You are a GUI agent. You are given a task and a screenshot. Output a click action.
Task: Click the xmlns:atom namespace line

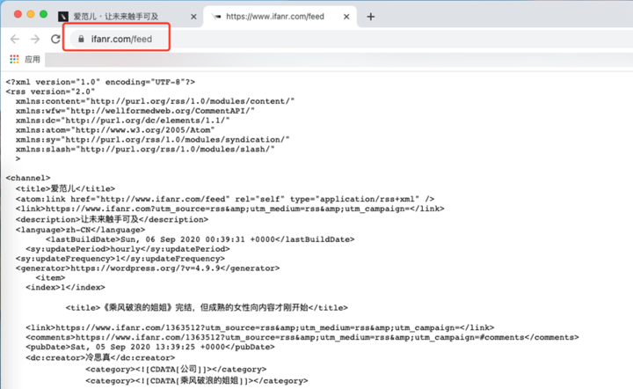pyautogui.click(x=115, y=130)
